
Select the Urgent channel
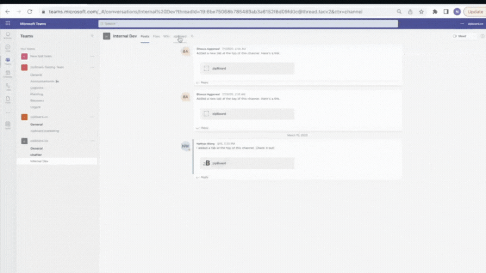(35, 107)
